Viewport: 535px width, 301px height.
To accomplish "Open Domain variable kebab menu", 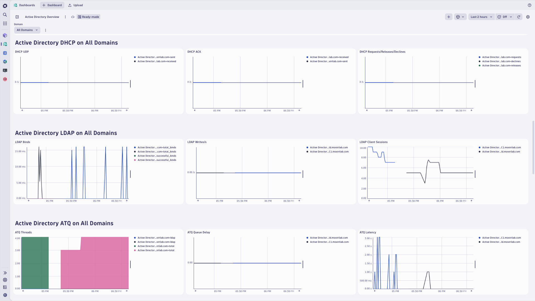I will (x=45, y=30).
